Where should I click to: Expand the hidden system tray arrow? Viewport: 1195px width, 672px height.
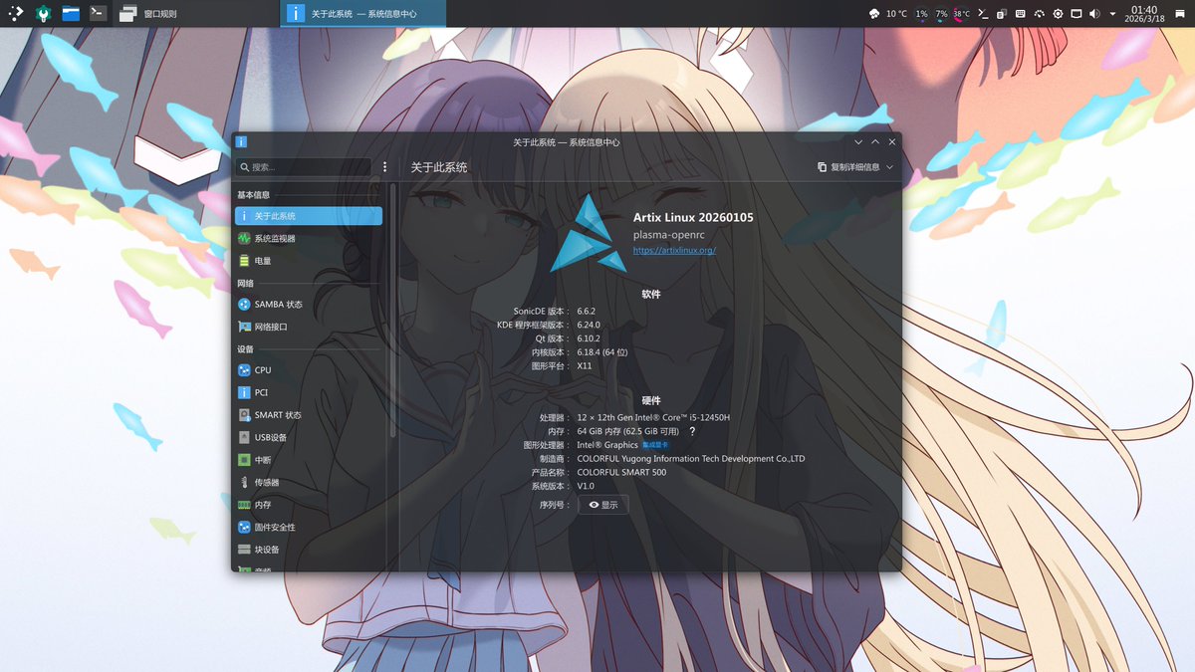(1113, 14)
